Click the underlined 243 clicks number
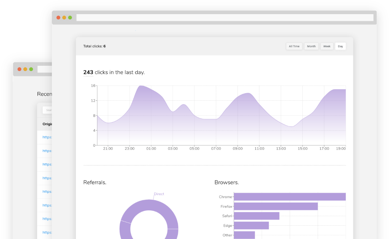389x239 pixels. point(88,72)
